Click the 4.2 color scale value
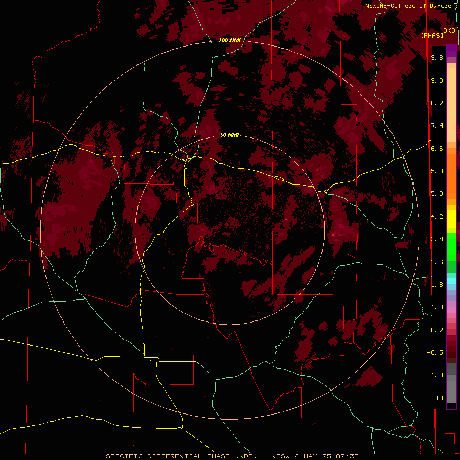460x460 pixels. pyautogui.click(x=437, y=217)
